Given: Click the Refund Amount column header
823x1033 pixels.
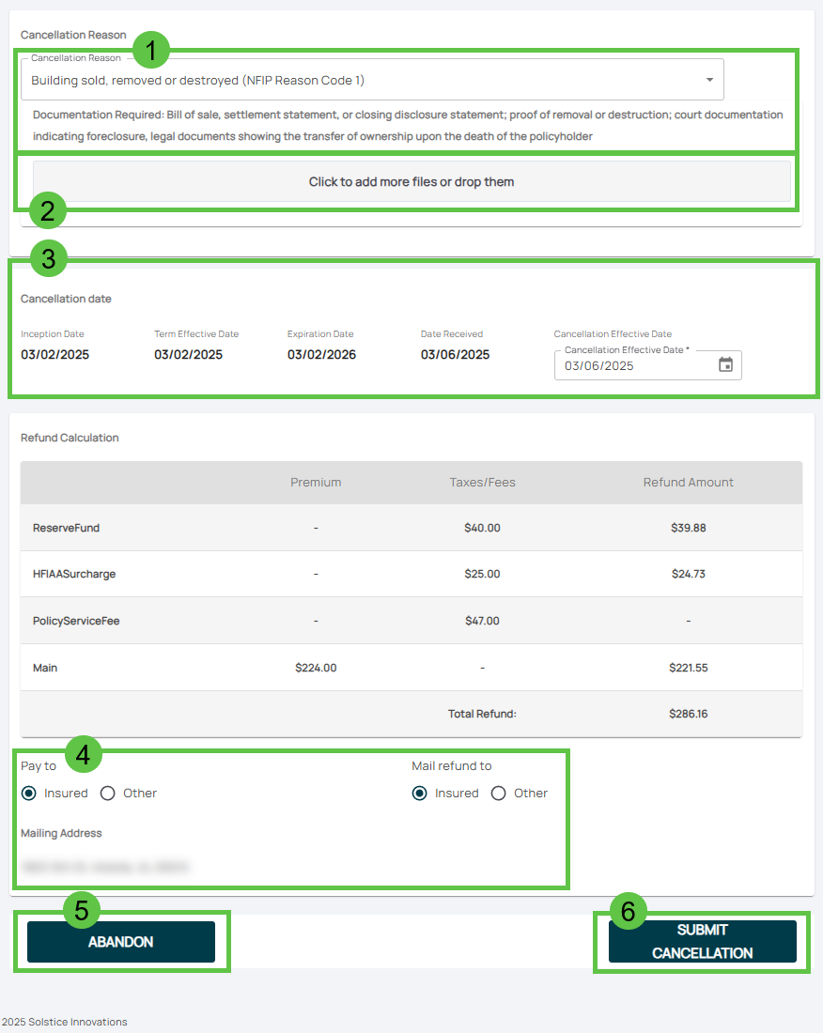Looking at the screenshot, I should (x=688, y=483).
